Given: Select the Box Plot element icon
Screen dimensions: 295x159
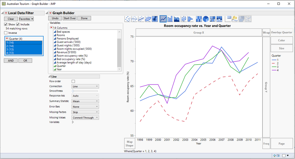Looking at the screenshot, I should click(x=184, y=19).
